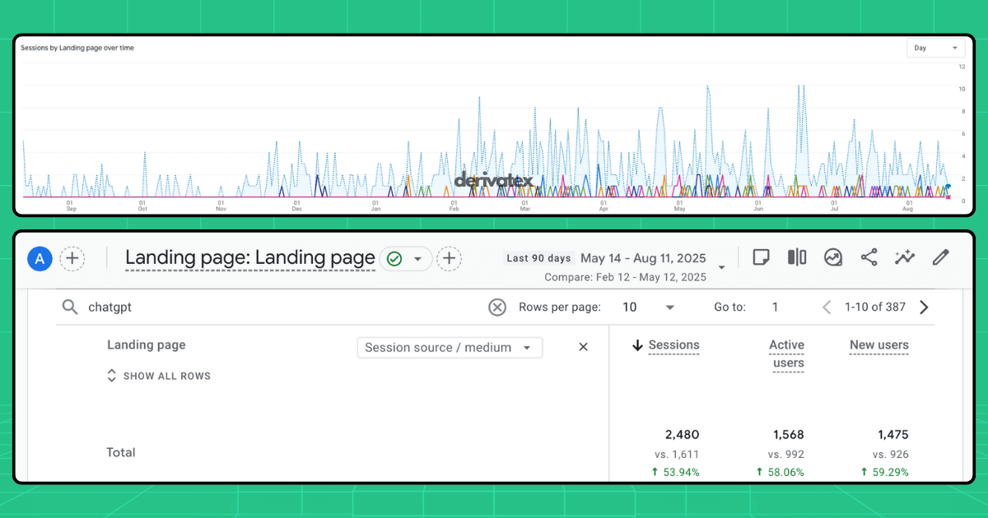Share this Landing page report
The height and width of the screenshot is (518, 988).
click(869, 257)
